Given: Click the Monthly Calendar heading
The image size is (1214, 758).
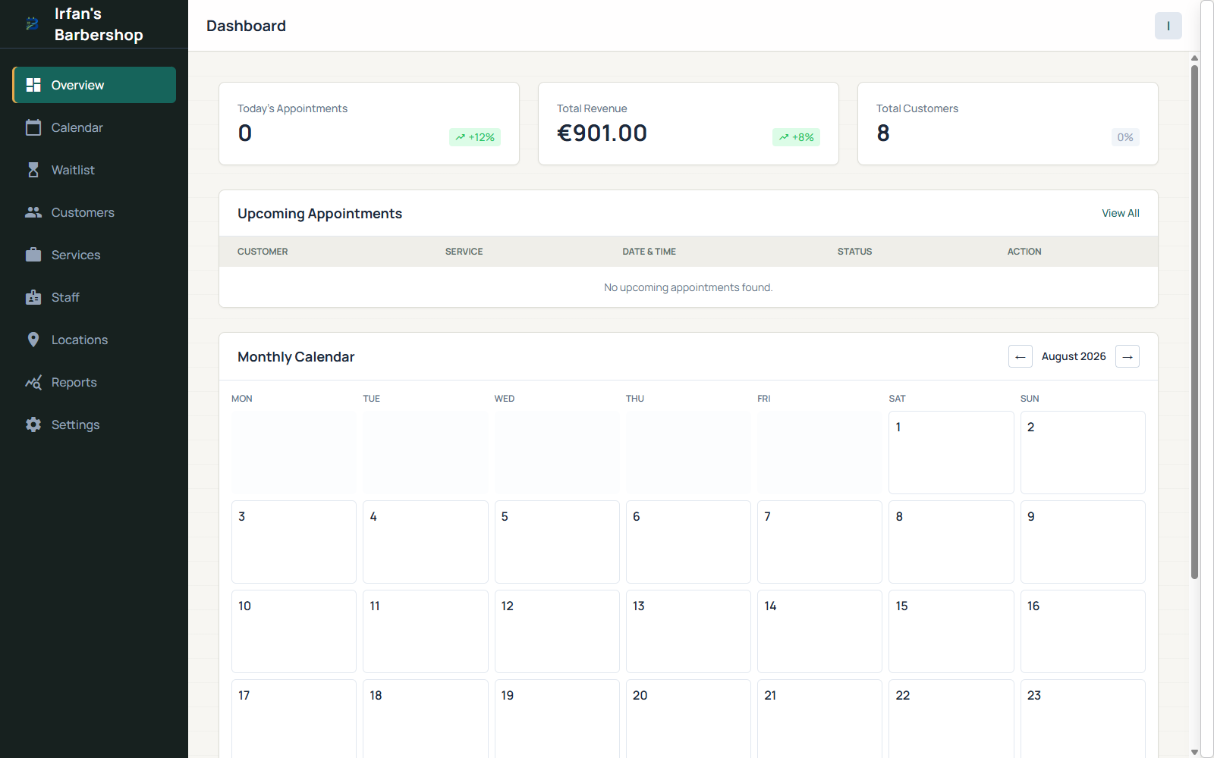Looking at the screenshot, I should tap(296, 357).
